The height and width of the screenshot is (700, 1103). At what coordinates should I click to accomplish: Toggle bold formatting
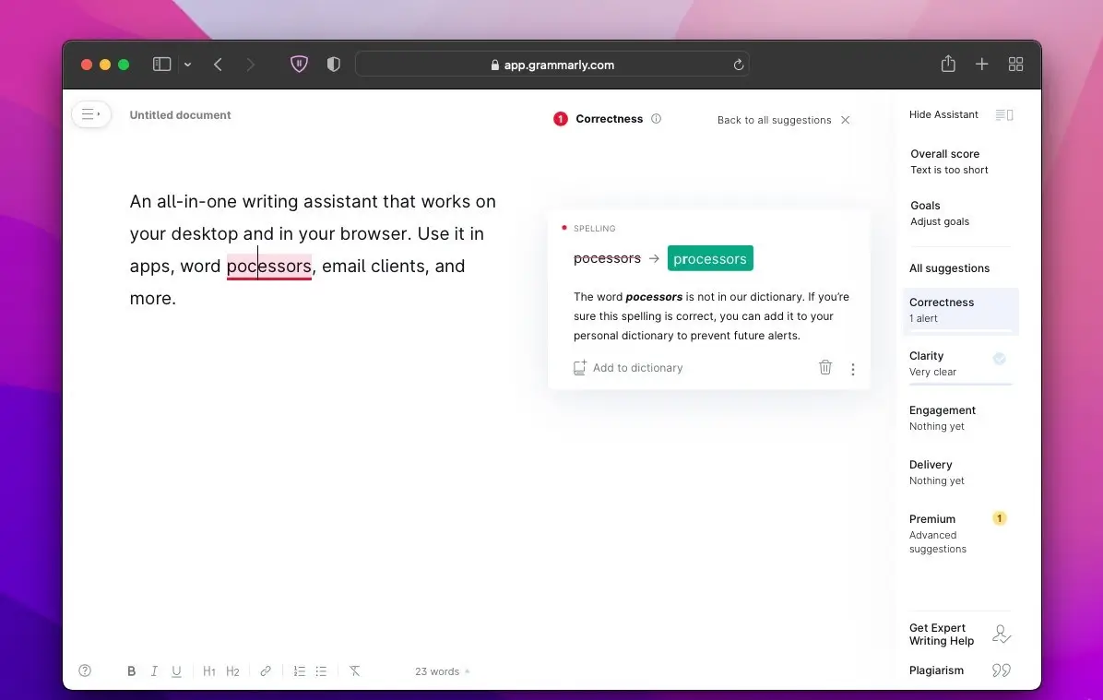(131, 671)
